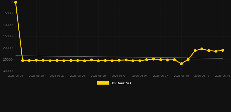Select the data point at 2026-05-06
This screenshot has height=112, width=231.
tap(15, 2)
